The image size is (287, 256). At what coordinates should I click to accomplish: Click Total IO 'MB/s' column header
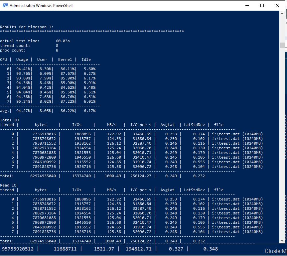[112, 125]
